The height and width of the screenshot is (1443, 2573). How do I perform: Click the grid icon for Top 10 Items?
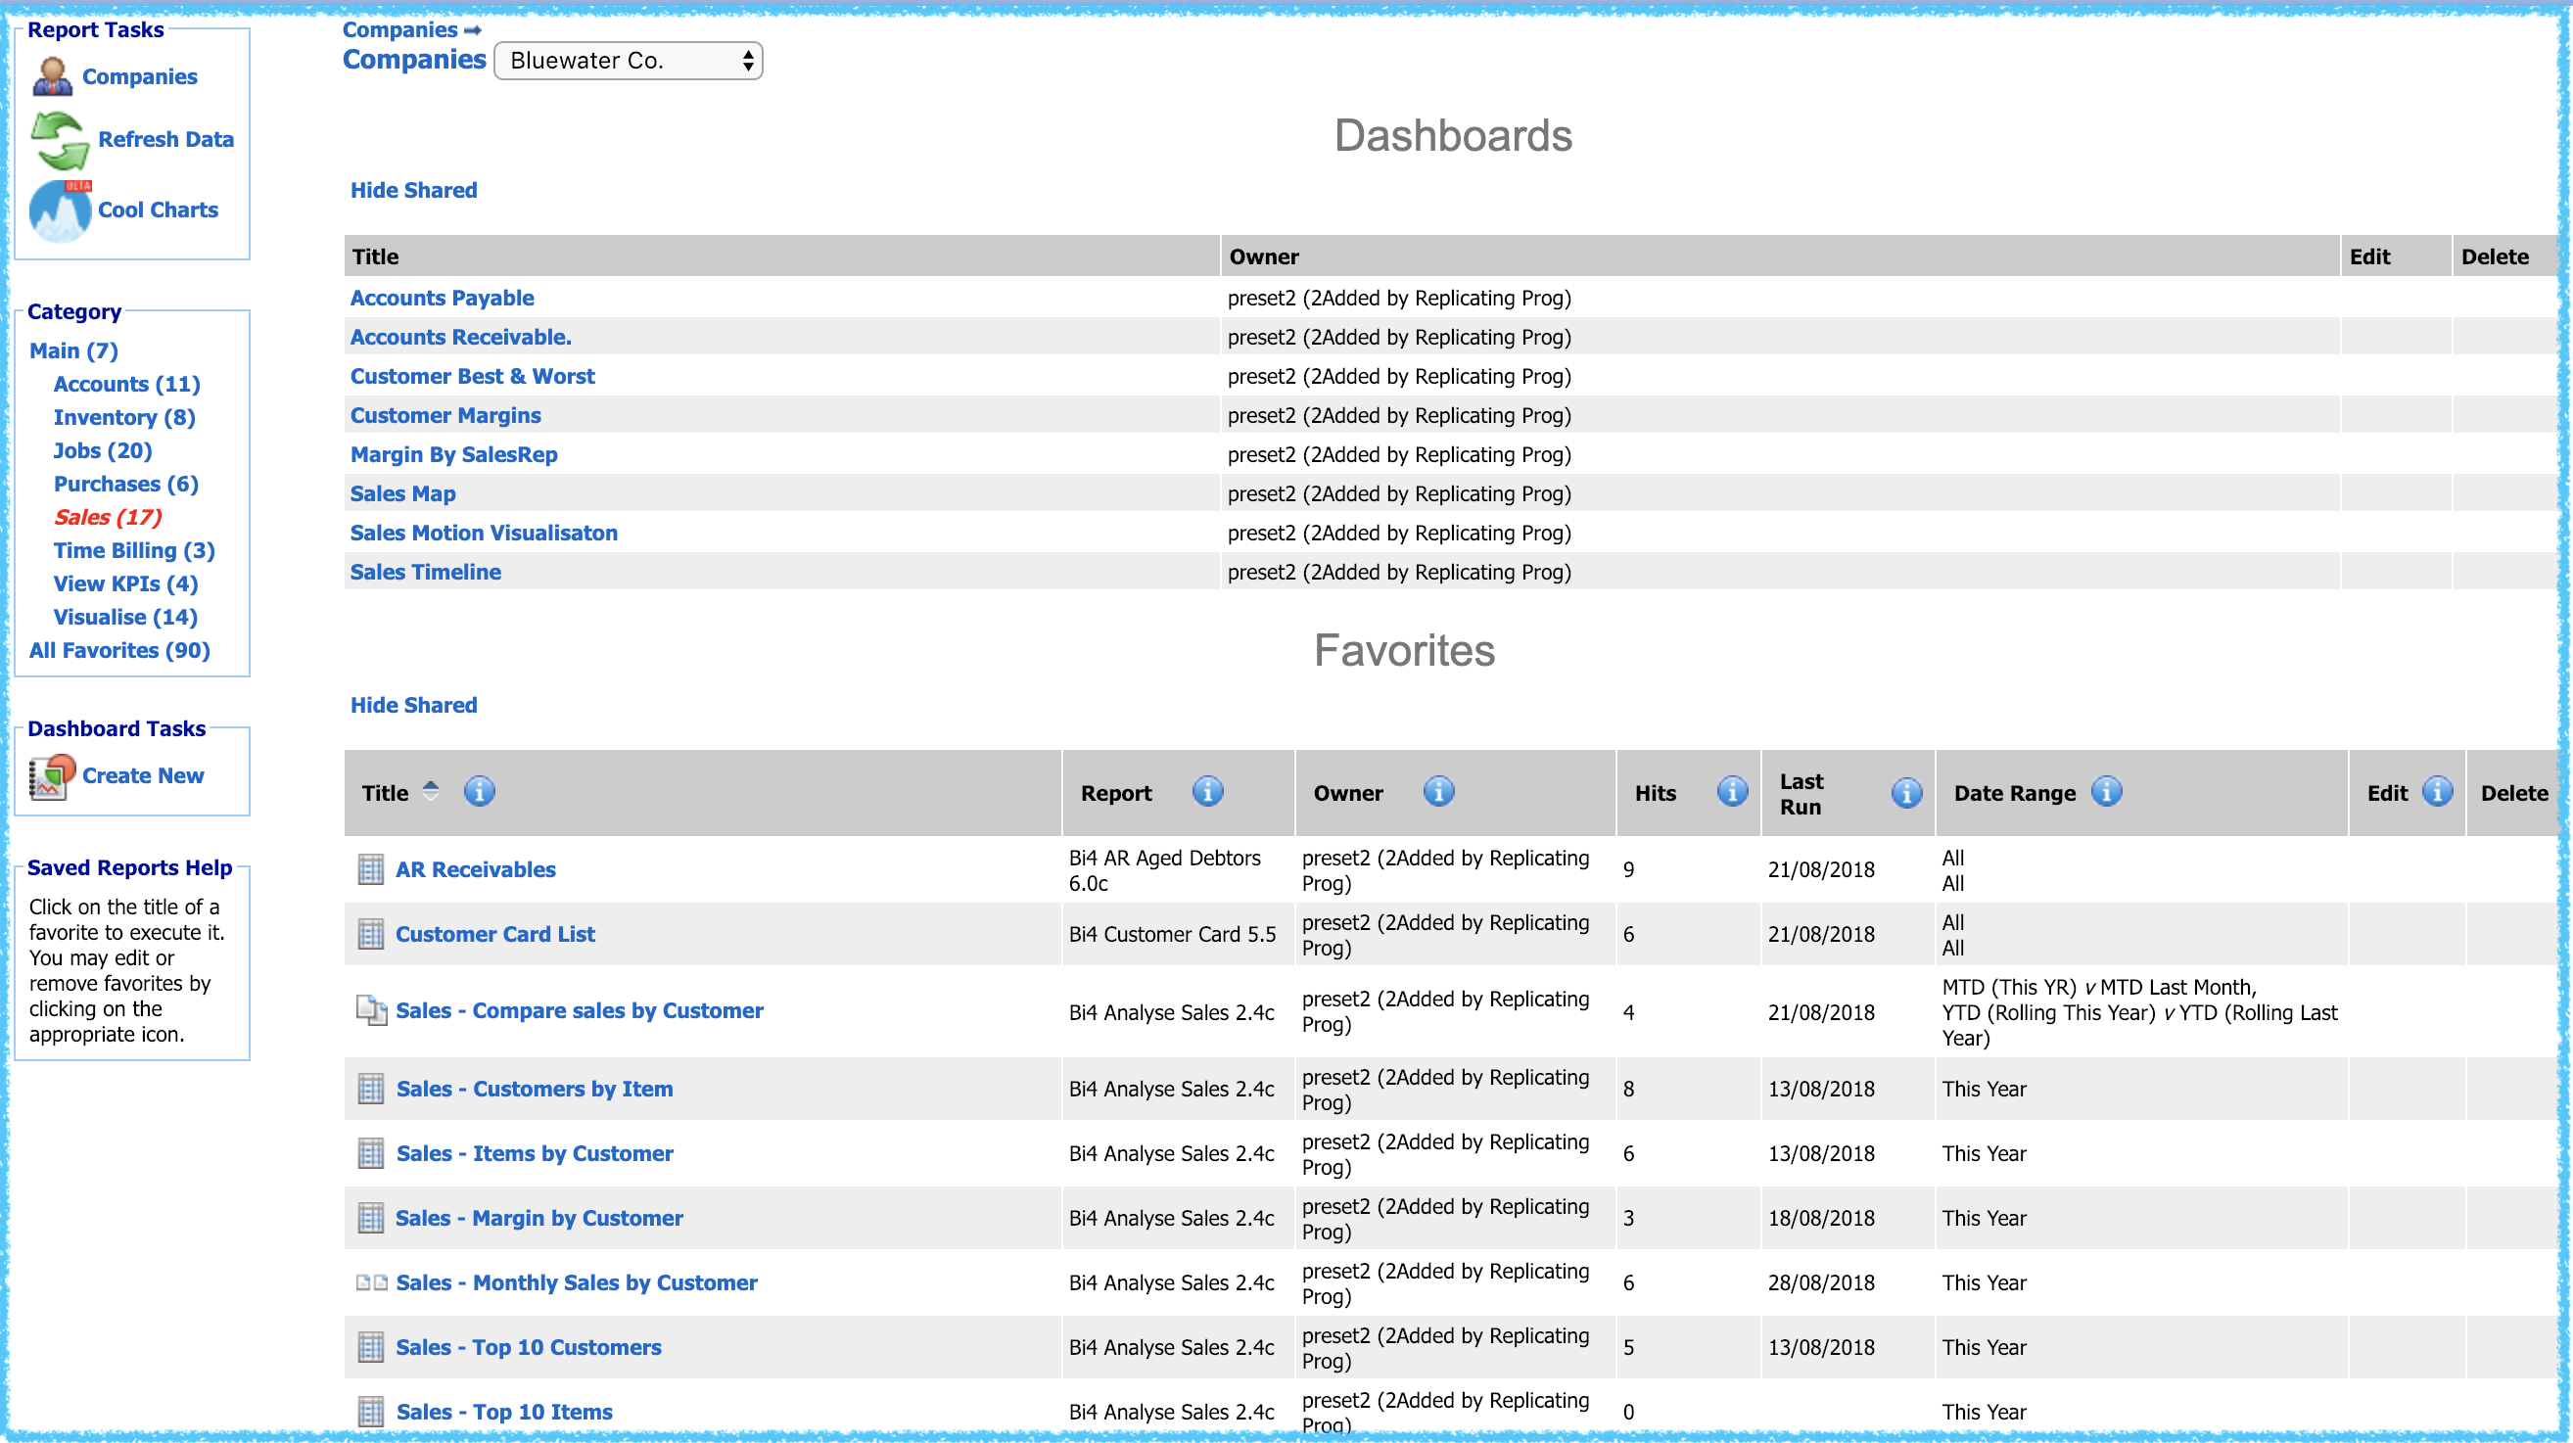370,1412
